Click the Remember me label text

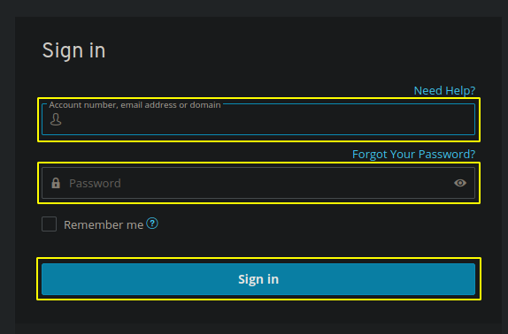click(104, 224)
